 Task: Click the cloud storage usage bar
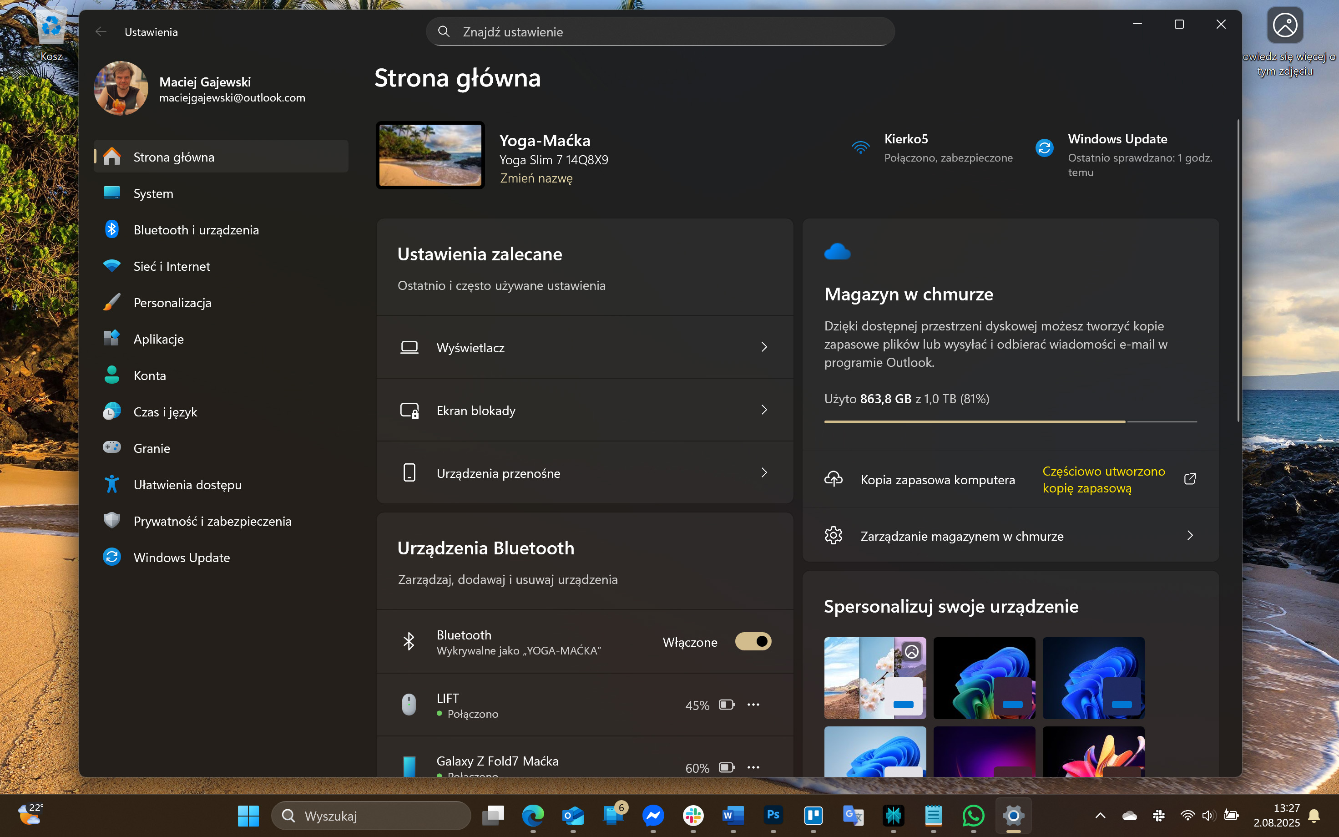point(1011,422)
